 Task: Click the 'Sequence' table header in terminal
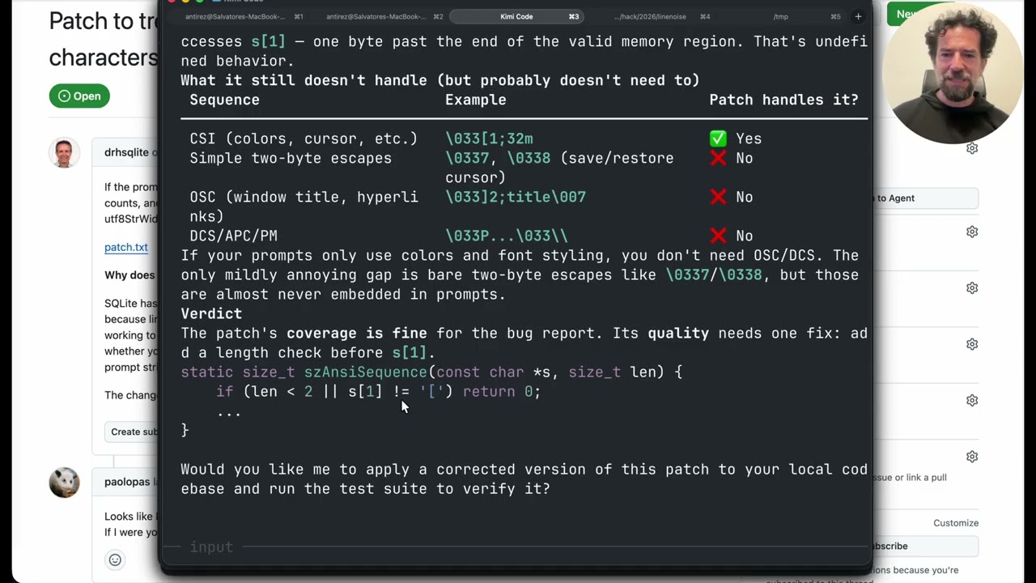point(224,100)
